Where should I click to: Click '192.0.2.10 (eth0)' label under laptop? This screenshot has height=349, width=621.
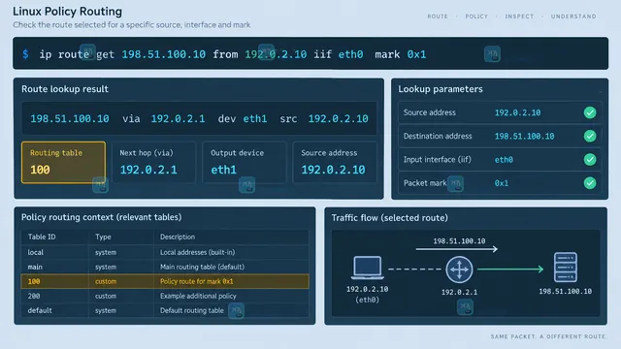point(367,295)
